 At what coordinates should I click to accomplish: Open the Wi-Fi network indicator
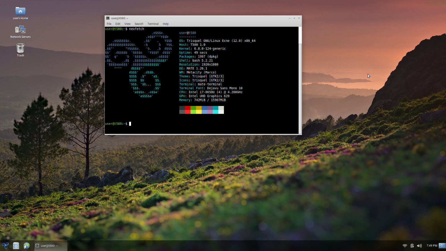click(405, 246)
